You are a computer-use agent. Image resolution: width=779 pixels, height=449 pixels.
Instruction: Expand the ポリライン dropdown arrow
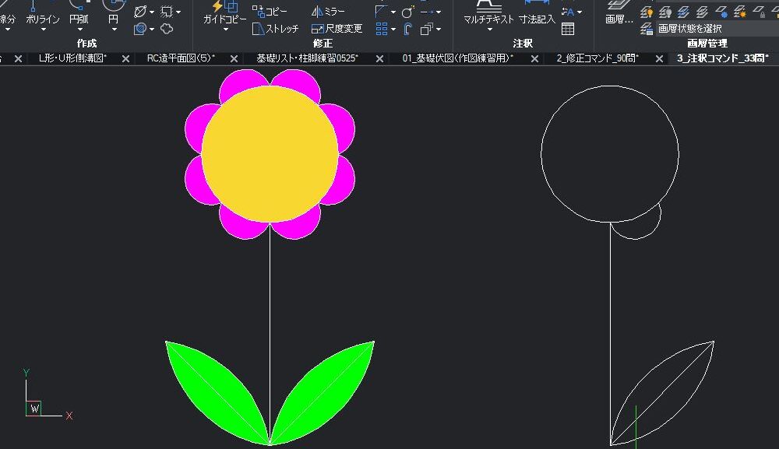pyautogui.click(x=43, y=30)
